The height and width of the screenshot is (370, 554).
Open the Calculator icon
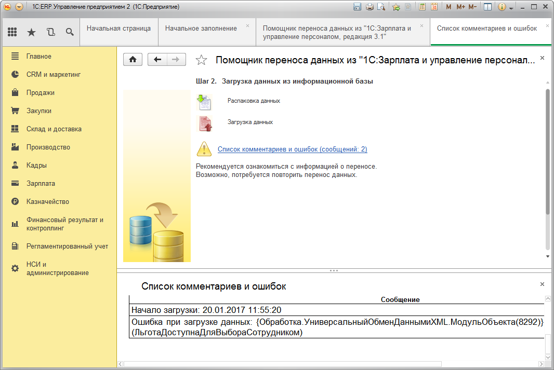[x=423, y=7]
